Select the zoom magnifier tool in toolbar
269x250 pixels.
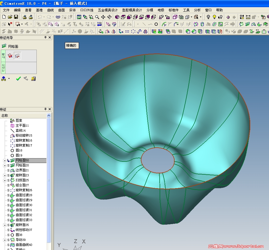97,17
